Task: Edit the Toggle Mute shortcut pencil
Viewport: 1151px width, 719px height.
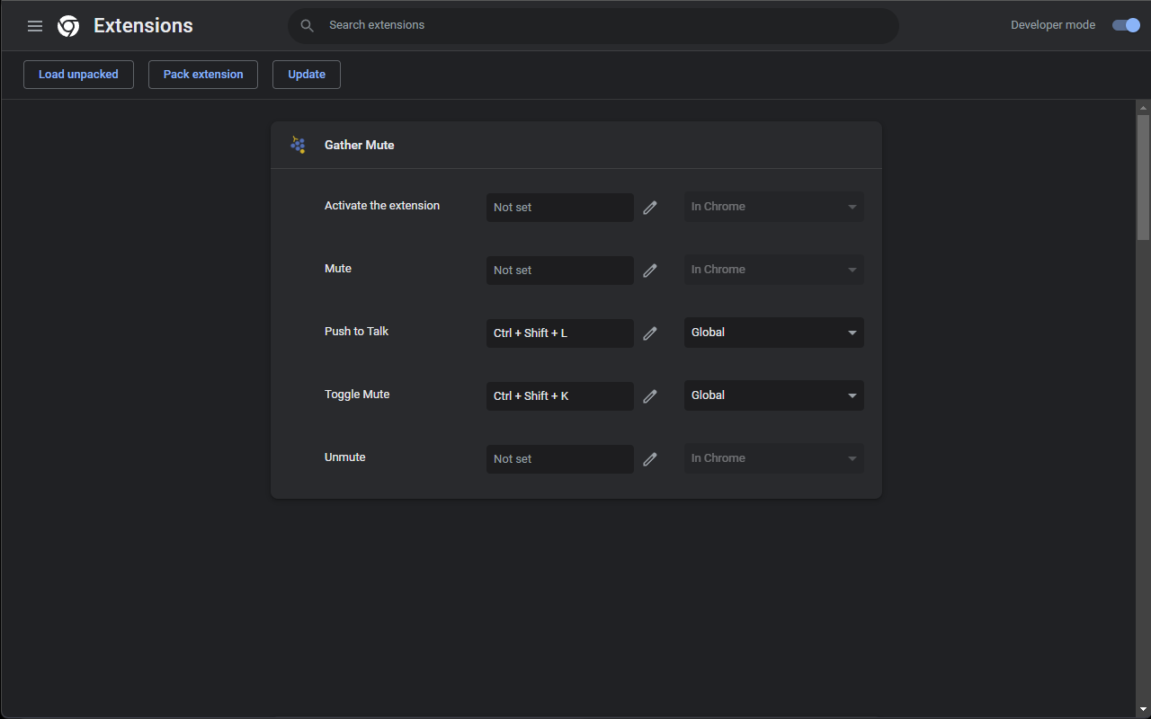Action: [650, 396]
